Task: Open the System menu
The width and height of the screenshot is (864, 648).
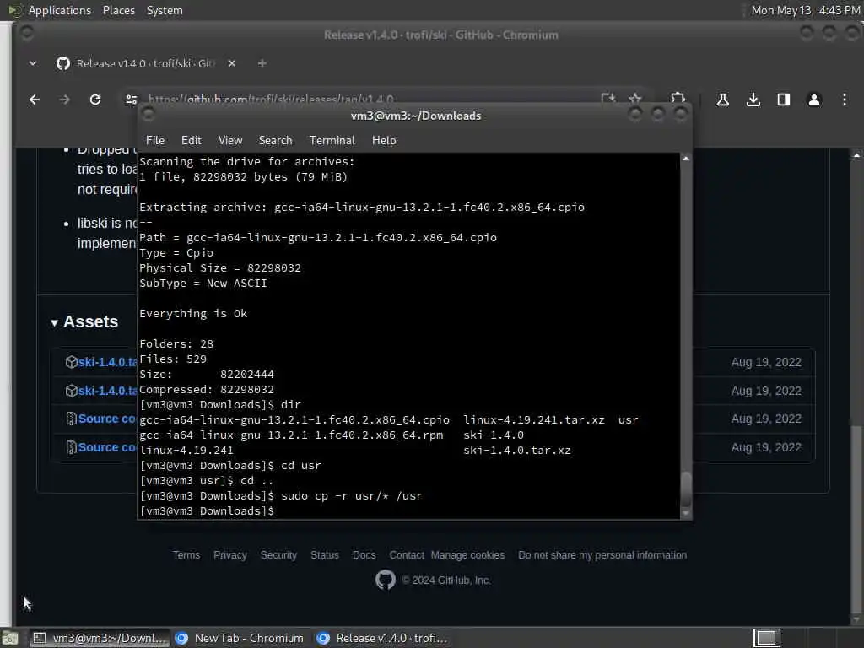Action: click(165, 10)
